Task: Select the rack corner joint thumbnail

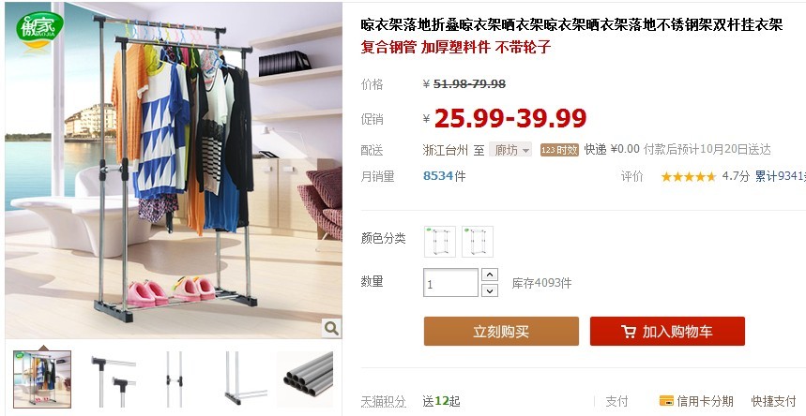Action: (113, 379)
